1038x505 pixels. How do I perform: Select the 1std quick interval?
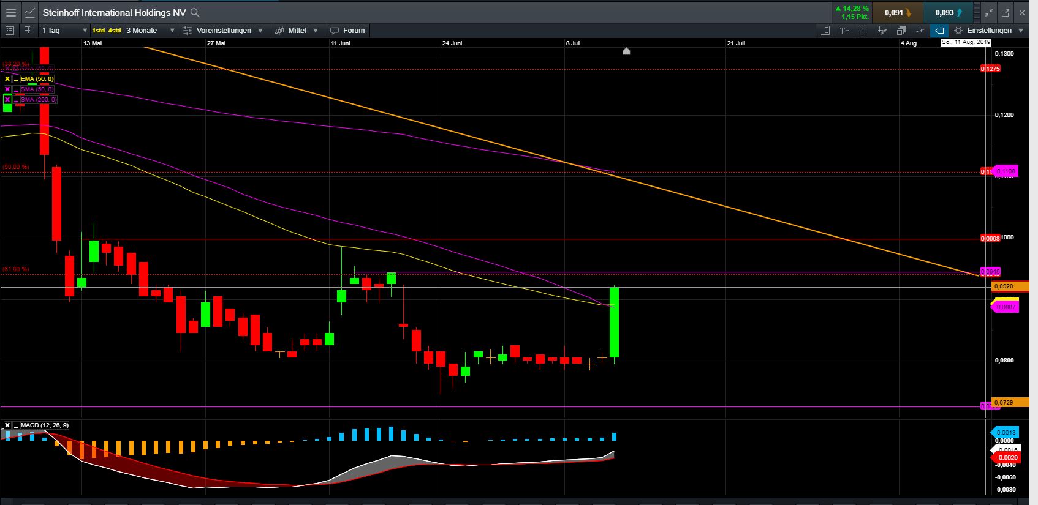(98, 30)
